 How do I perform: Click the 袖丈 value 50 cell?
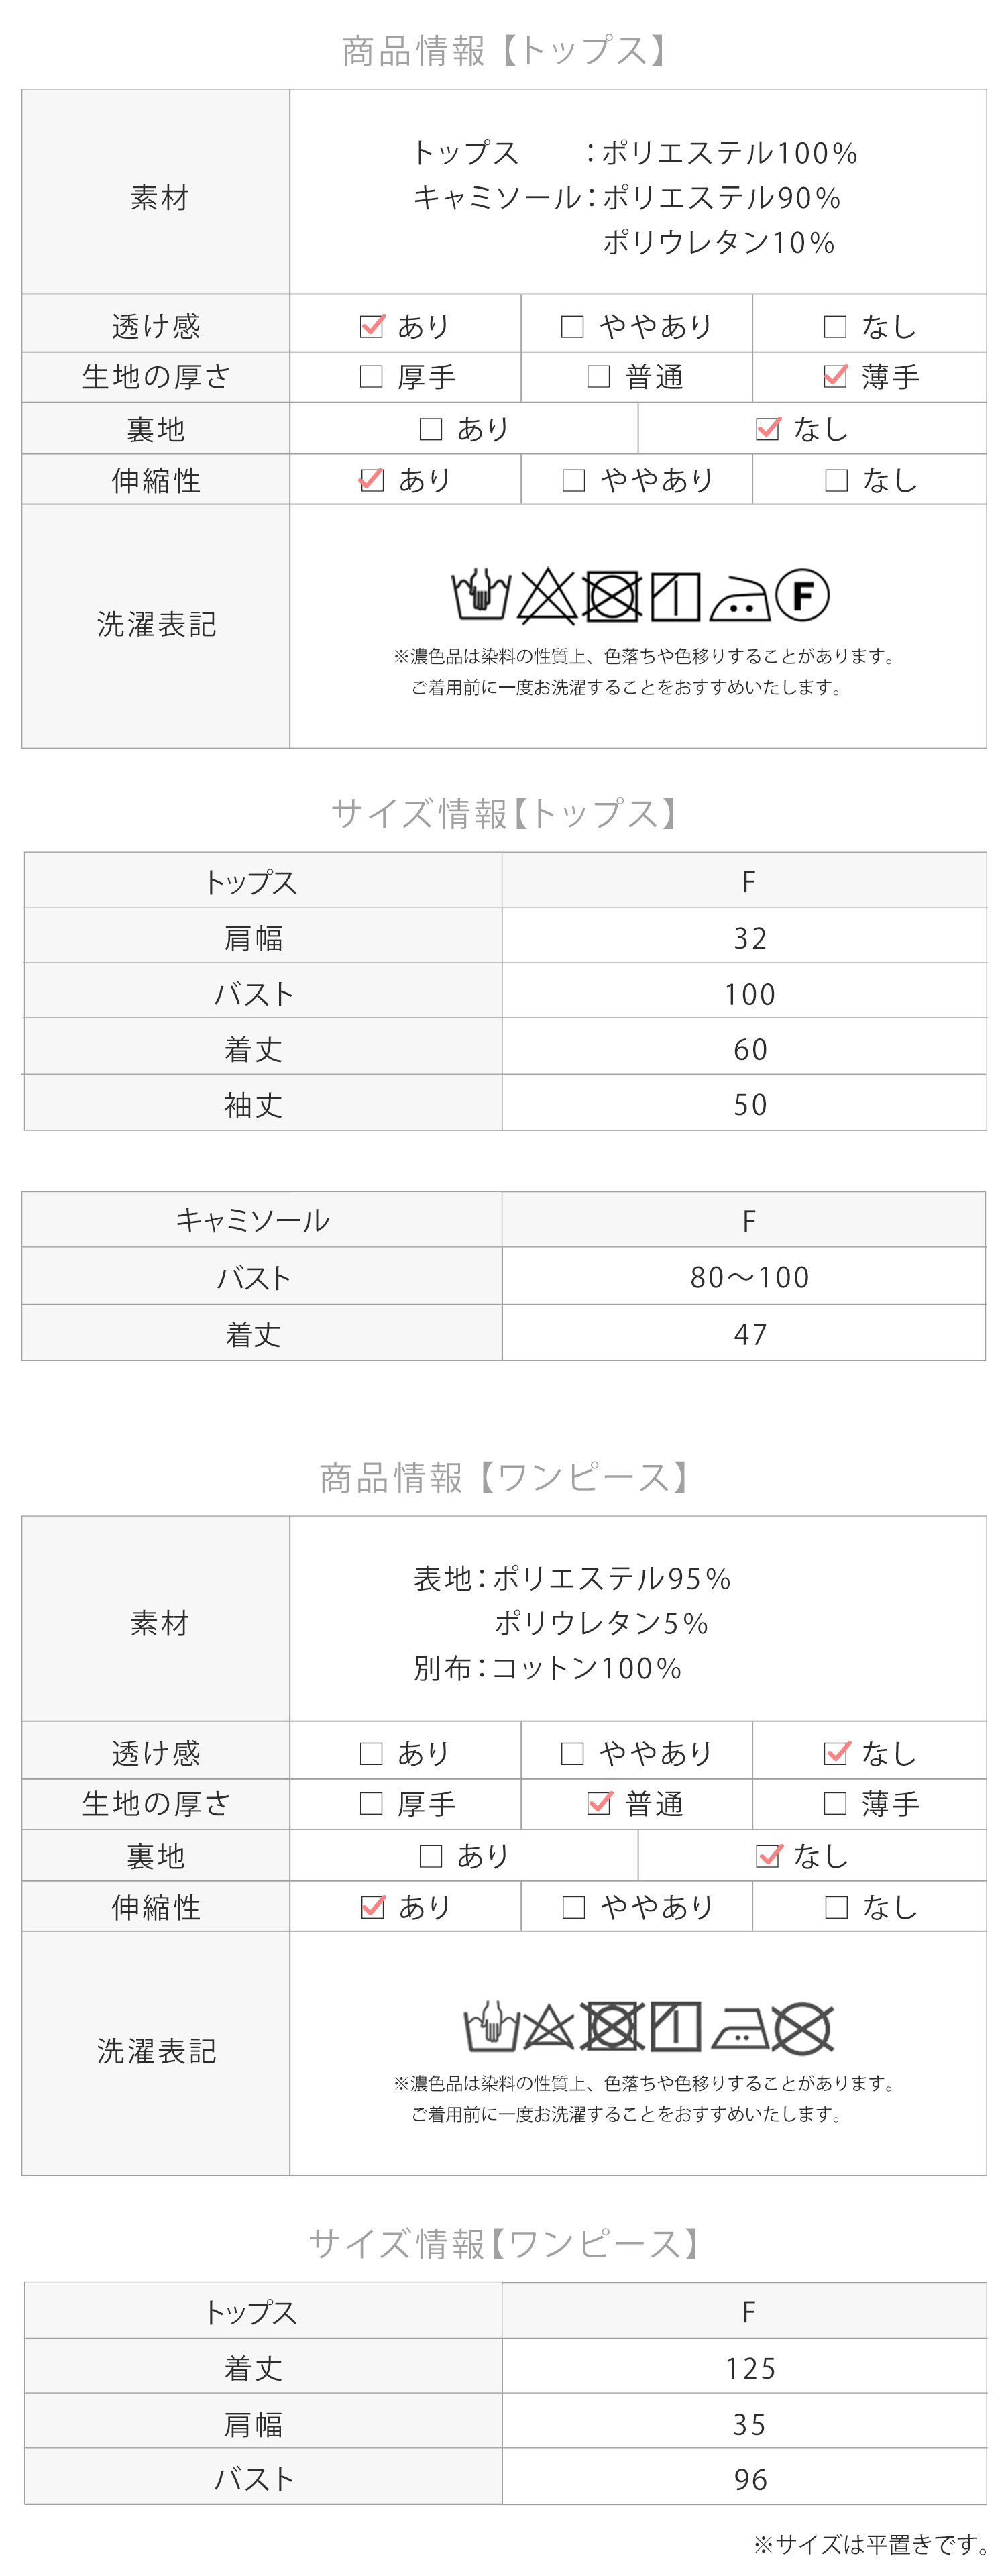[x=744, y=1104]
